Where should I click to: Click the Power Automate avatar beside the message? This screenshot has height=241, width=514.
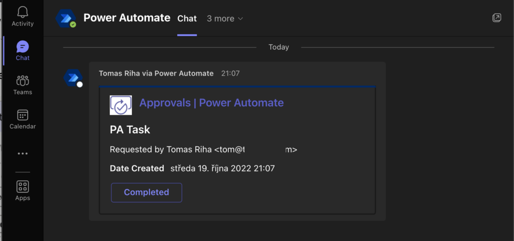click(73, 78)
